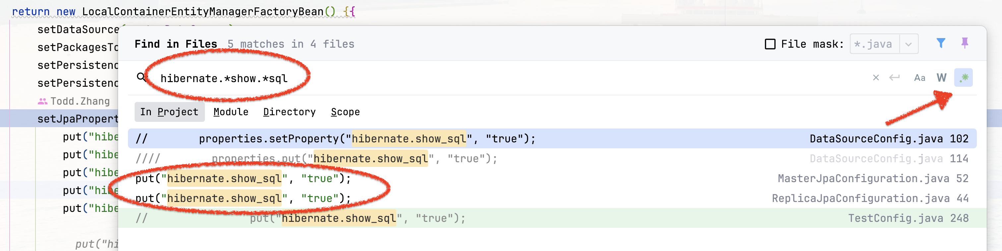This screenshot has height=251, width=1002.
Task: Click the *.java file mask field
Action: point(874,44)
